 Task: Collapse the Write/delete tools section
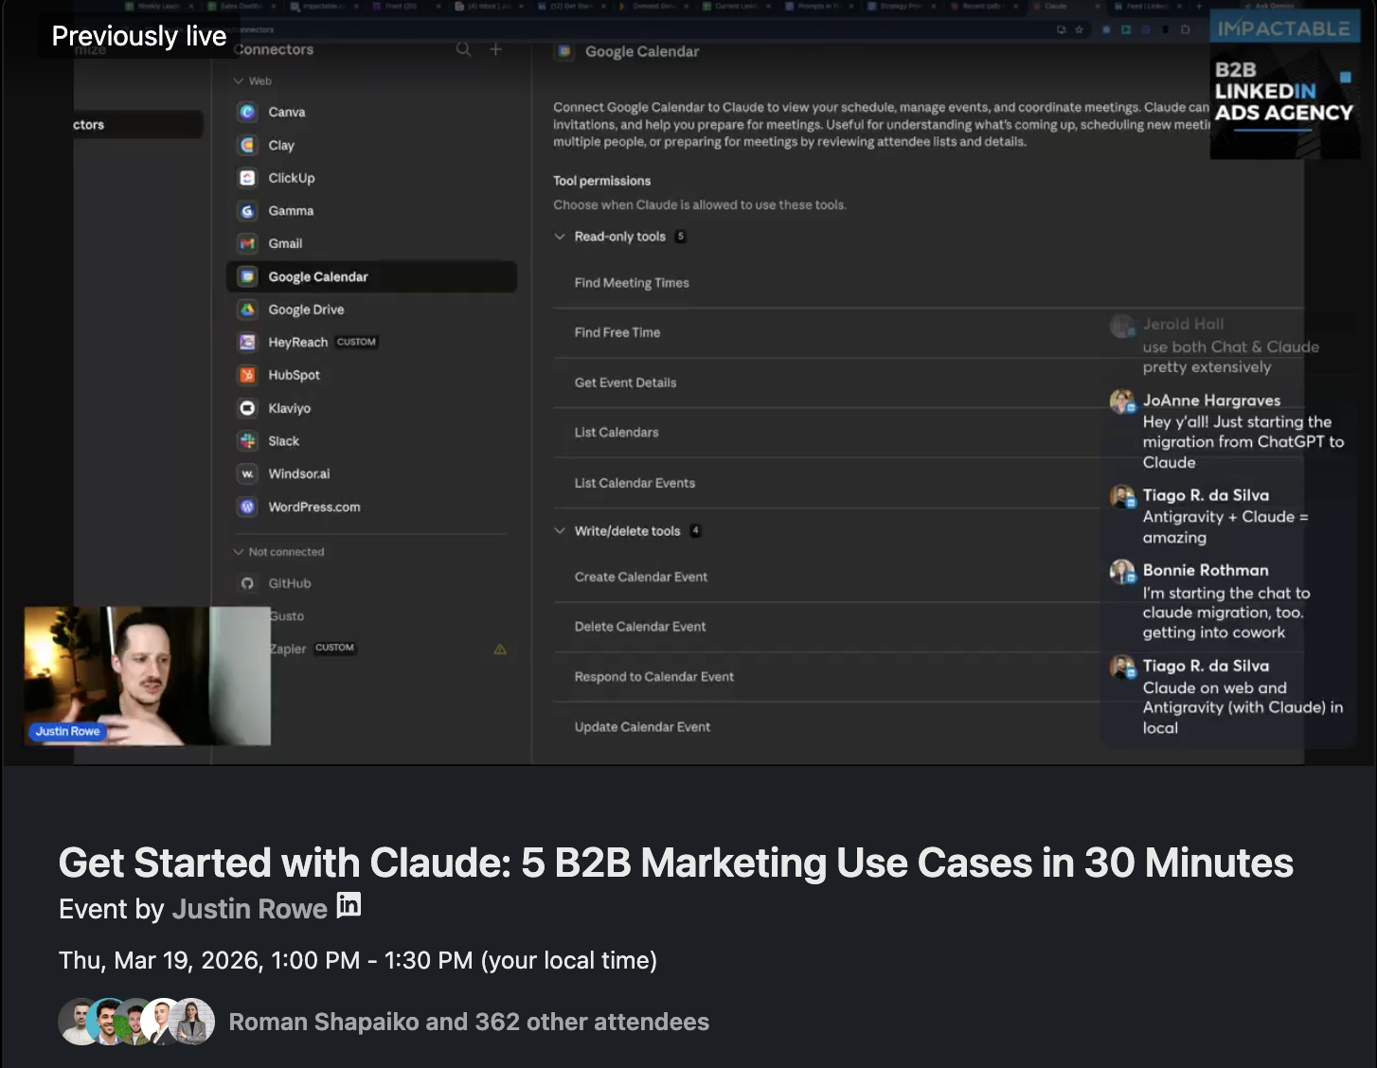coord(560,531)
